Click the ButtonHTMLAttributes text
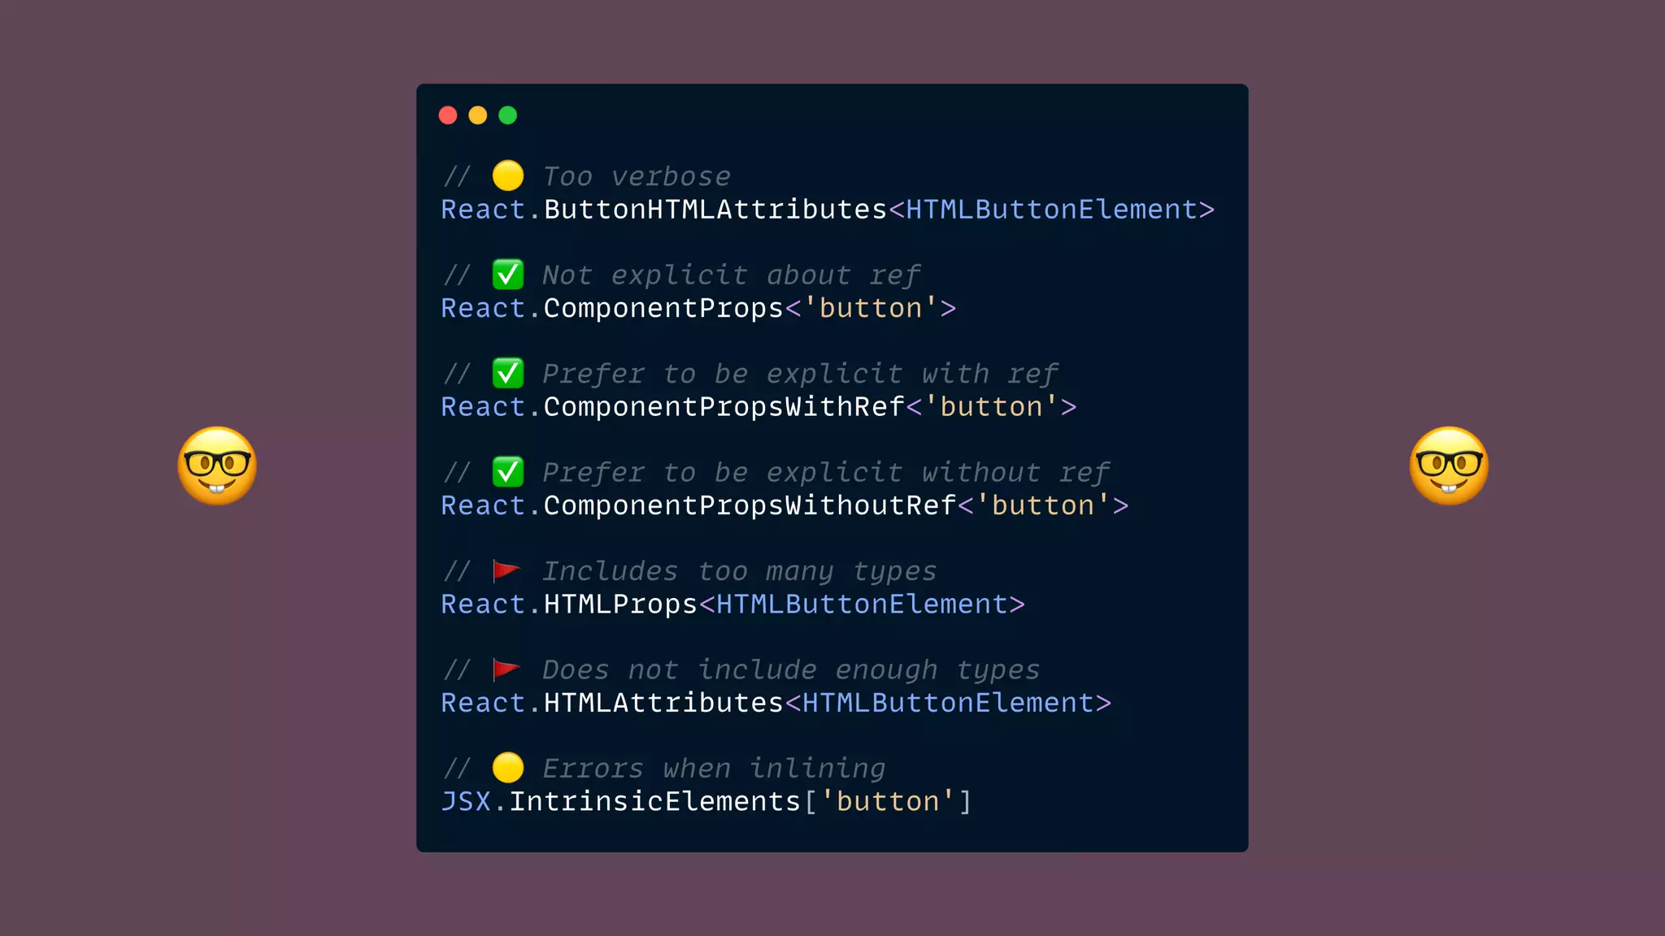 pos(715,210)
